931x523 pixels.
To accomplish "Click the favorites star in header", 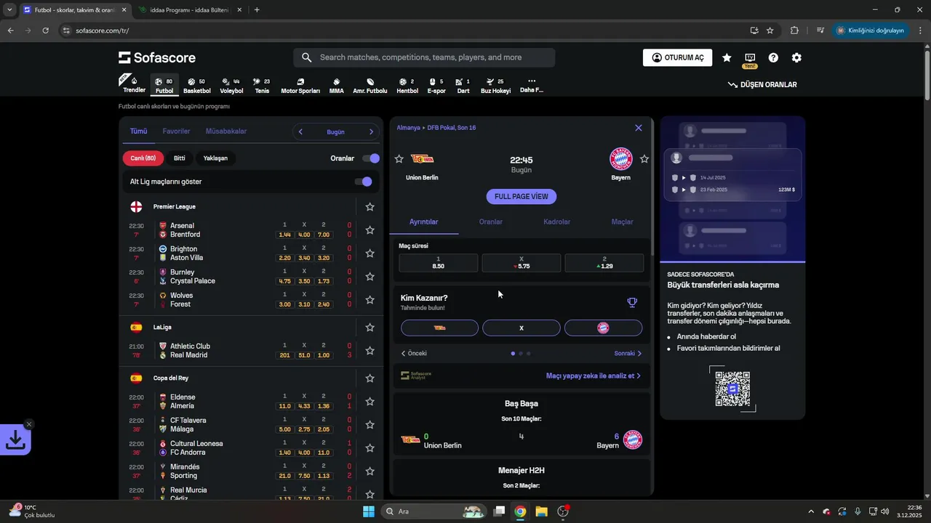I will click(x=727, y=57).
